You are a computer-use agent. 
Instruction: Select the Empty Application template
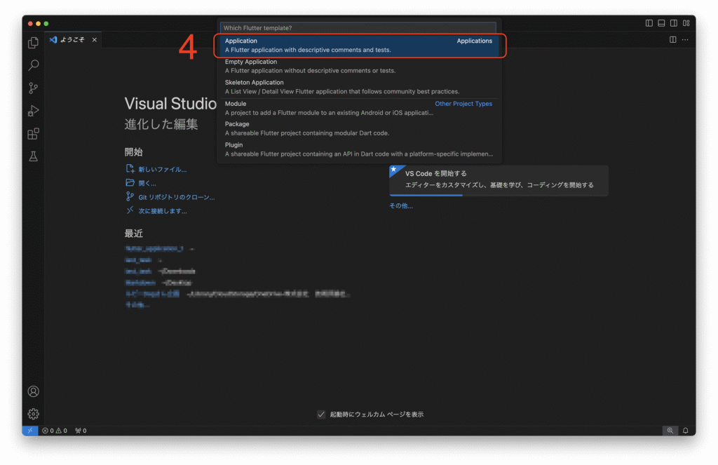point(358,66)
